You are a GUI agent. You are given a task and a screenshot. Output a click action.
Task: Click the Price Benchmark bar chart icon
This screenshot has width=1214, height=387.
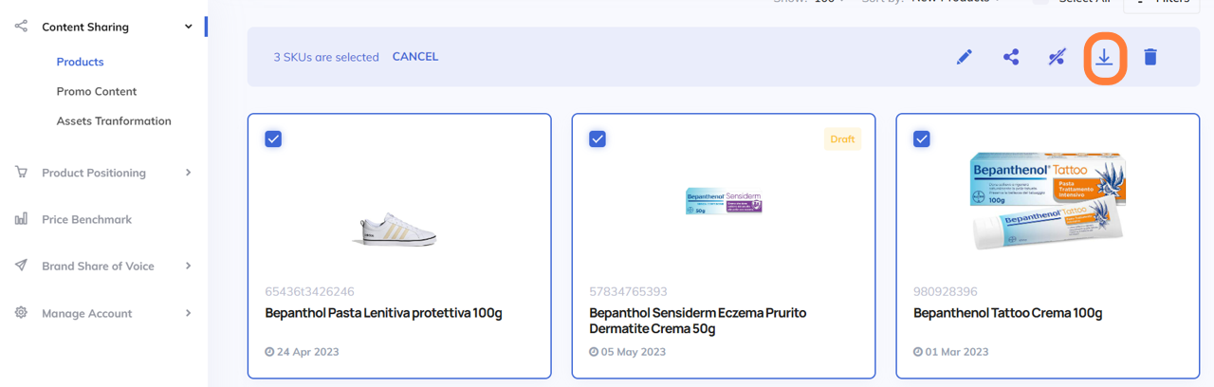pyautogui.click(x=21, y=219)
